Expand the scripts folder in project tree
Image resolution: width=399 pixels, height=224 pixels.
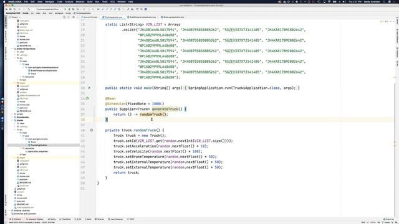pos(12,114)
